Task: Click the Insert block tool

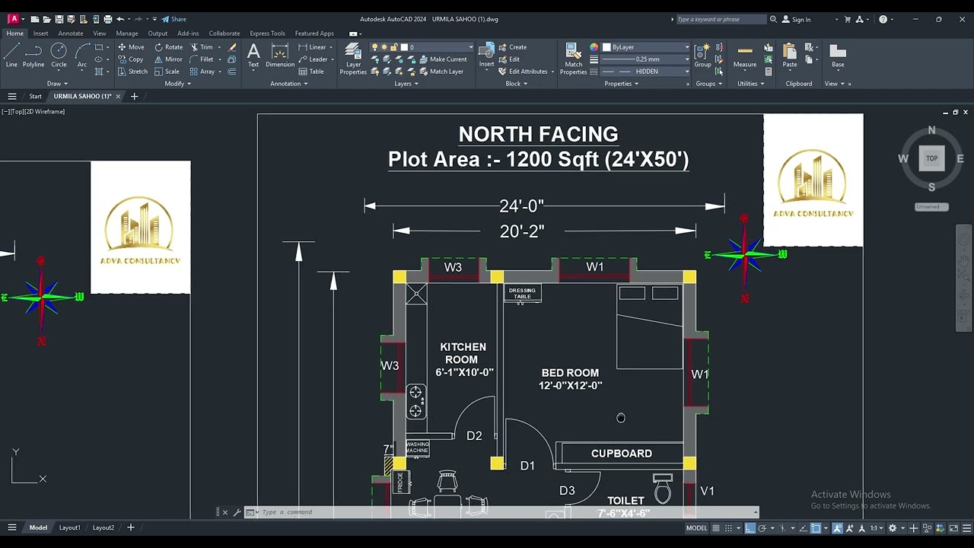Action: [486, 56]
